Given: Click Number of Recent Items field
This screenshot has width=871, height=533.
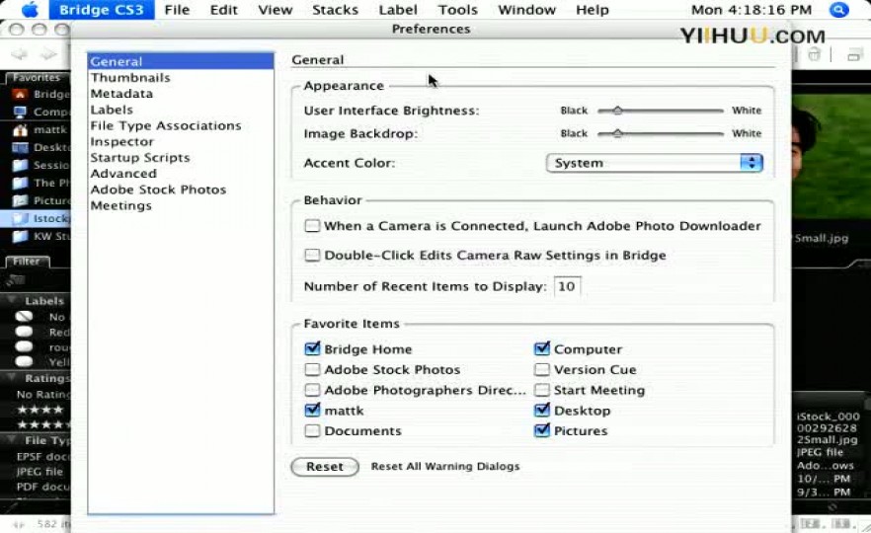Looking at the screenshot, I should click(x=567, y=286).
